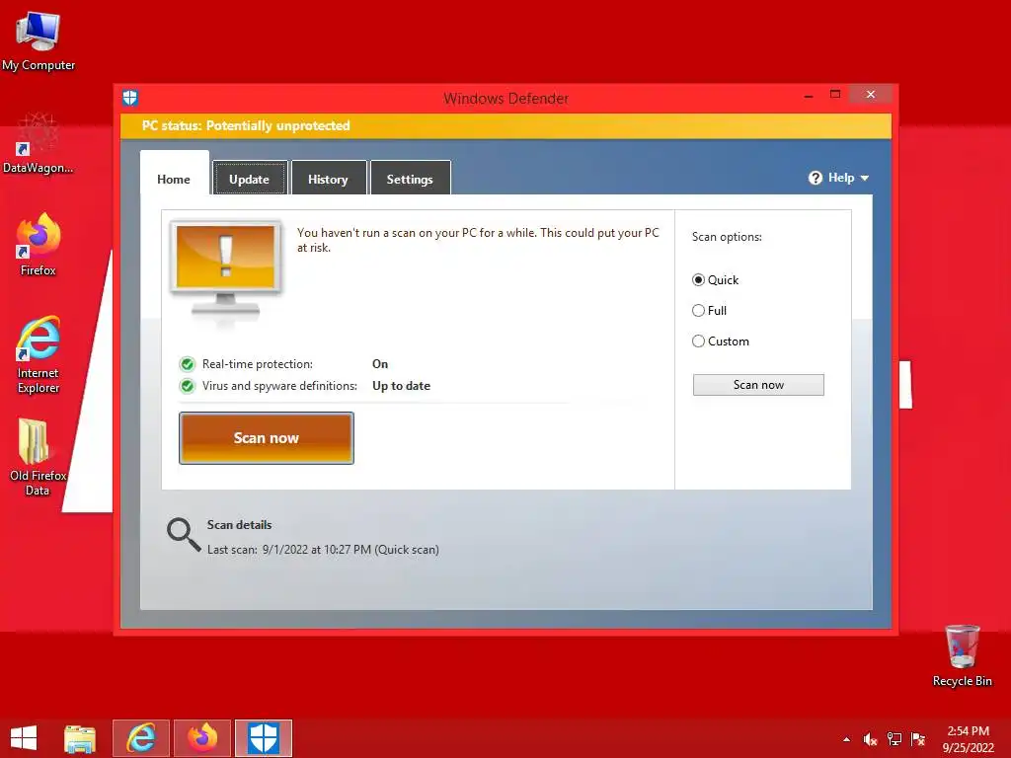Image resolution: width=1011 pixels, height=758 pixels.
Task: Click the Scan details magnifying glass icon
Action: pyautogui.click(x=184, y=535)
